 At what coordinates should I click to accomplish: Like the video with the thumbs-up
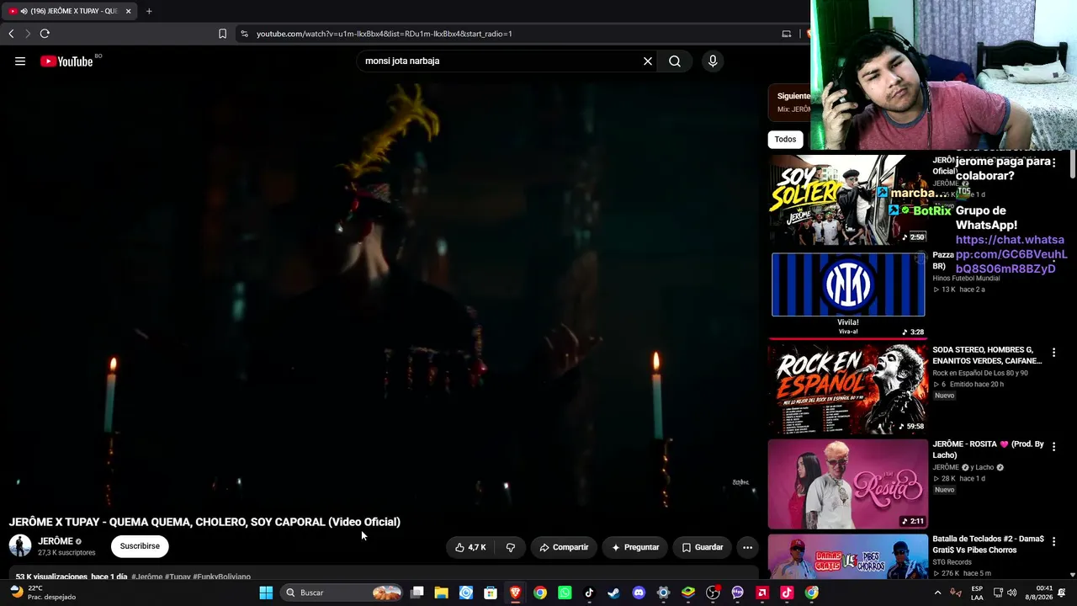(470, 547)
